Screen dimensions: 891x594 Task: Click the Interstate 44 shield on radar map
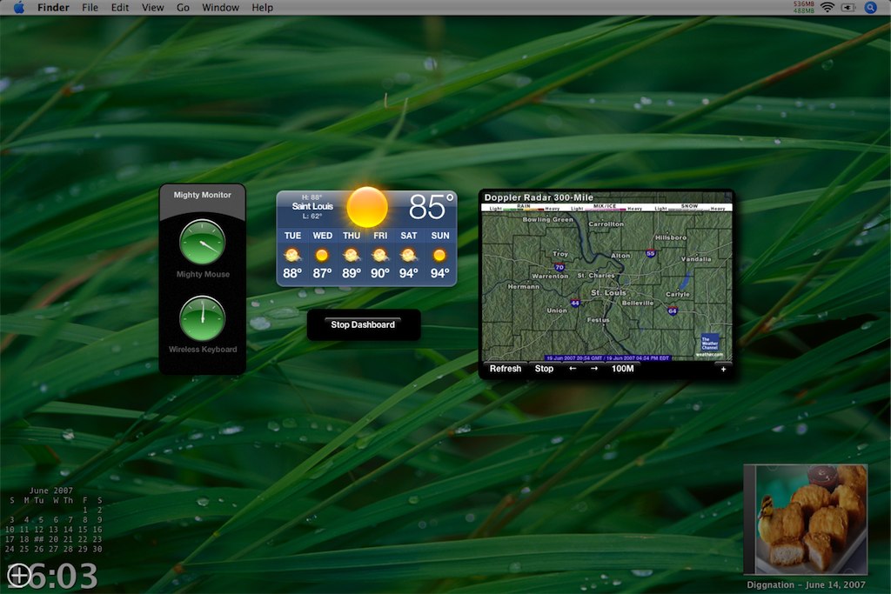click(575, 304)
